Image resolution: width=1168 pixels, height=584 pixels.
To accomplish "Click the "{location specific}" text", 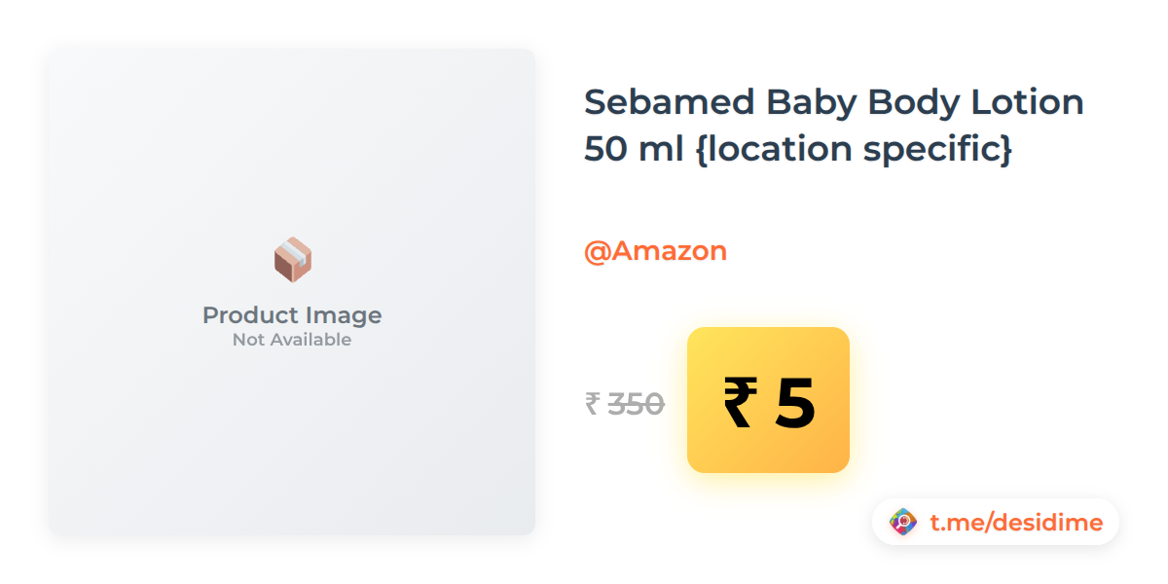I will point(856,150).
